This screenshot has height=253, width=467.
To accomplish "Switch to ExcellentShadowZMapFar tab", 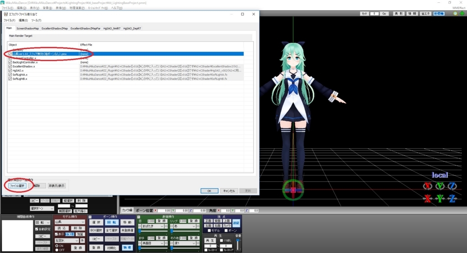I will pos(85,29).
